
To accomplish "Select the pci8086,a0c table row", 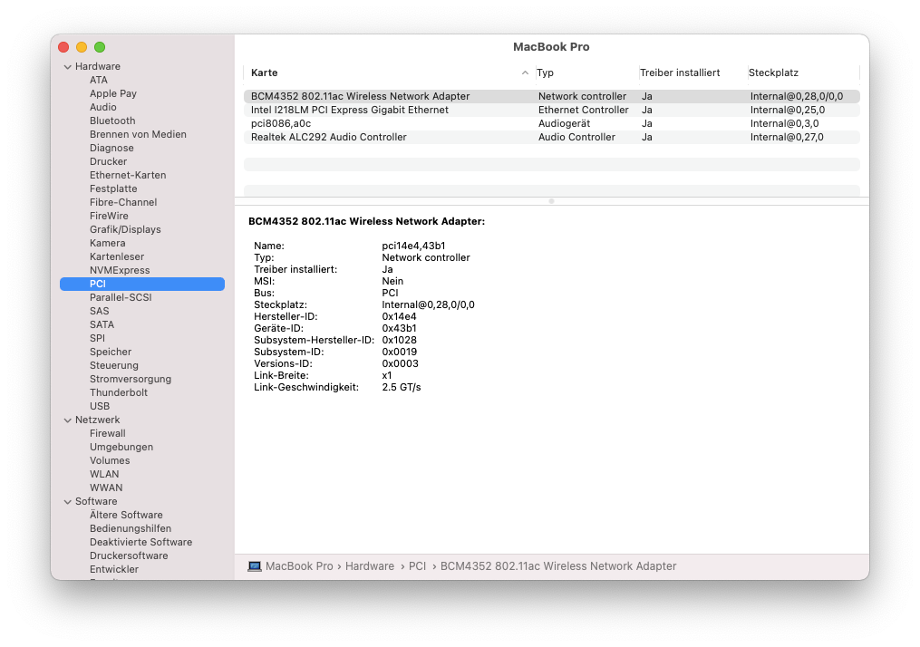I will [551, 123].
